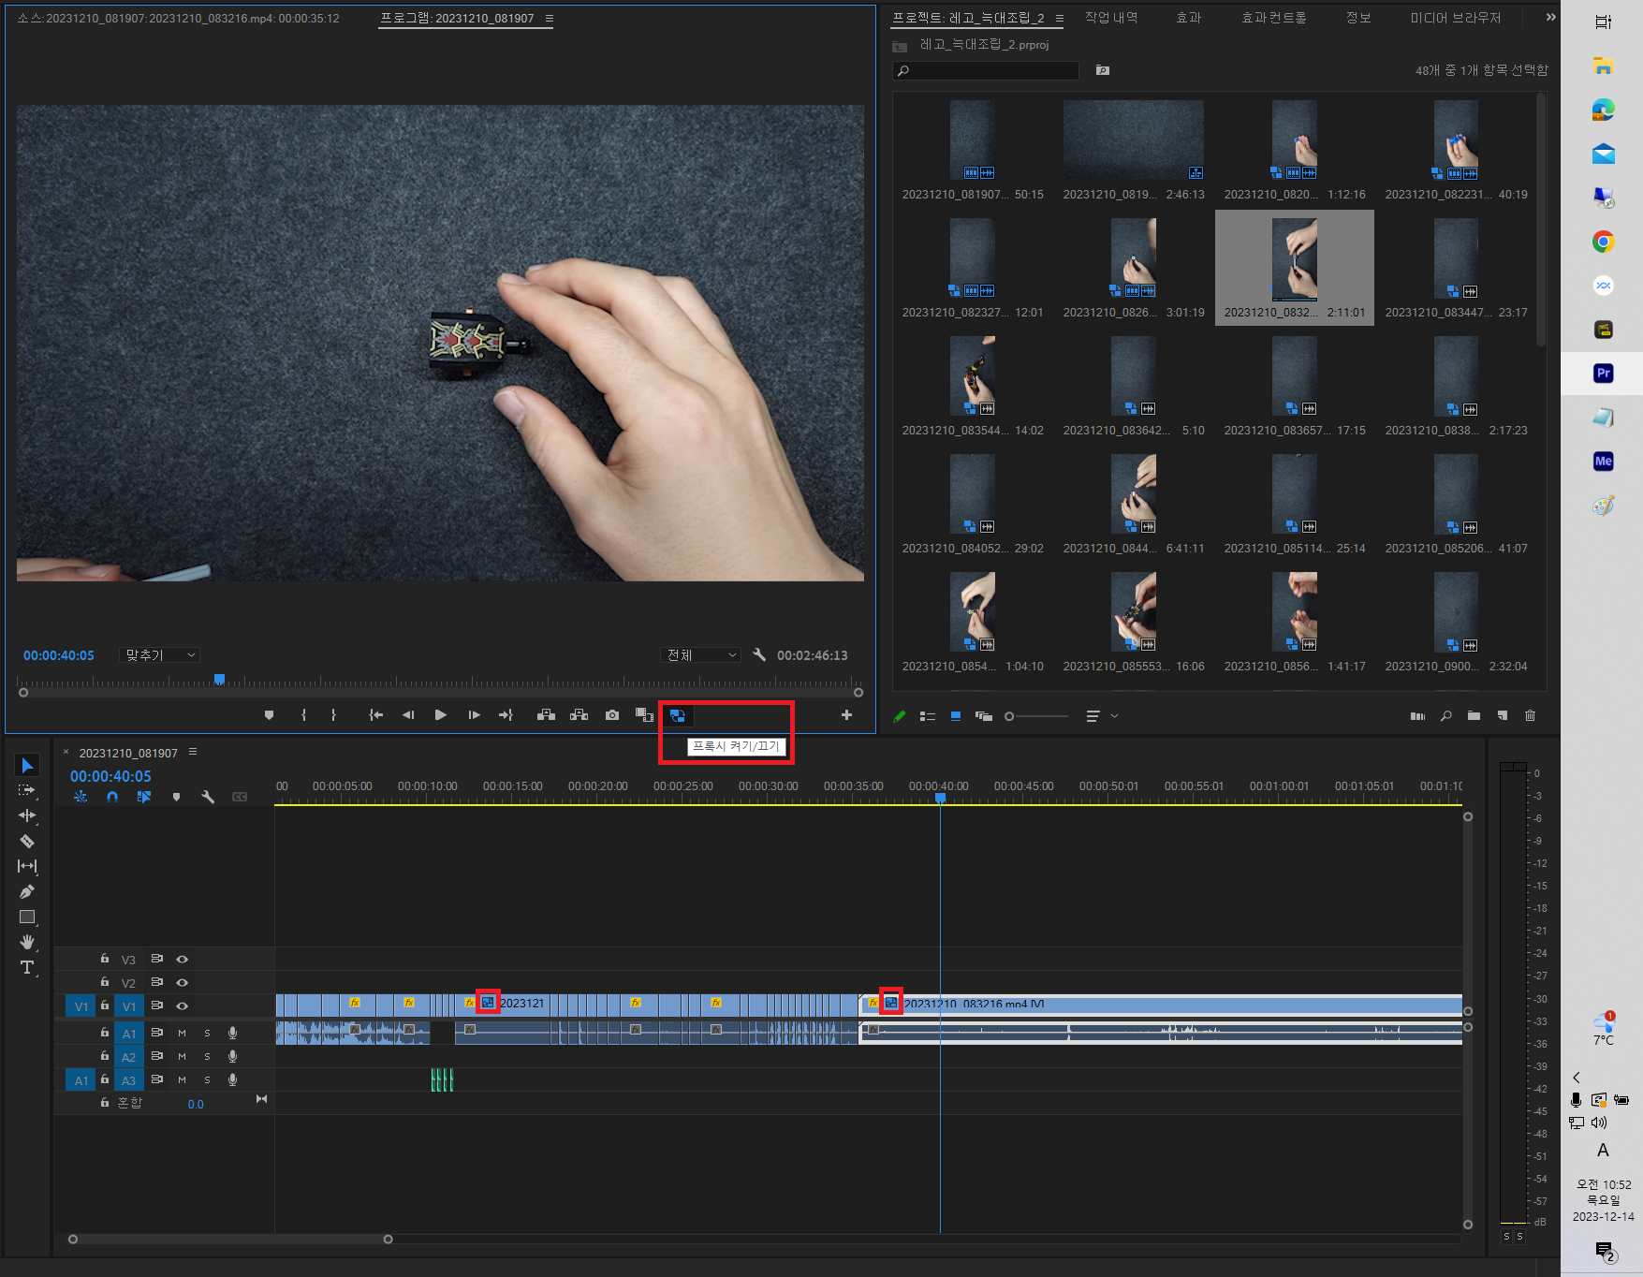
Task: Click the Lift button
Action: click(x=546, y=715)
